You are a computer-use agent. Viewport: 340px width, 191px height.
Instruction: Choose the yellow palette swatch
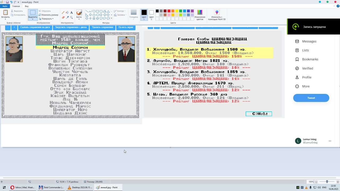click(177, 11)
